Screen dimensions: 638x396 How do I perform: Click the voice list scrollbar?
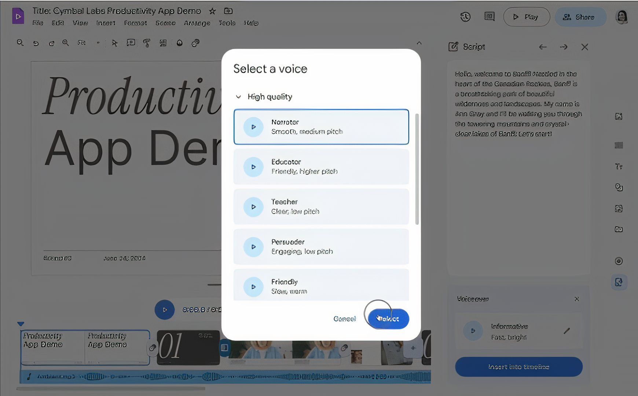pyautogui.click(x=417, y=169)
